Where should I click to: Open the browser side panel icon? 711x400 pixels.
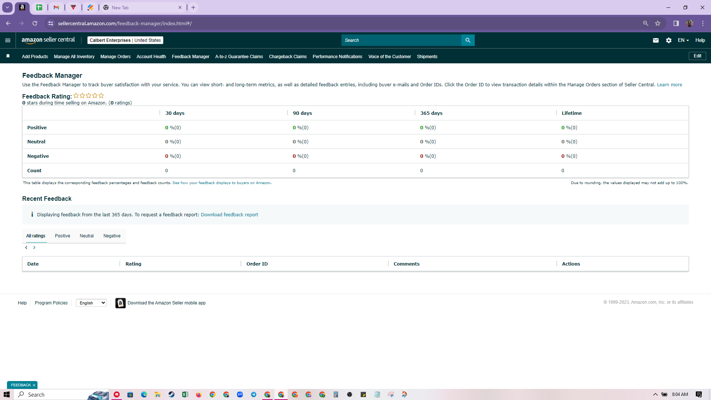(x=676, y=23)
